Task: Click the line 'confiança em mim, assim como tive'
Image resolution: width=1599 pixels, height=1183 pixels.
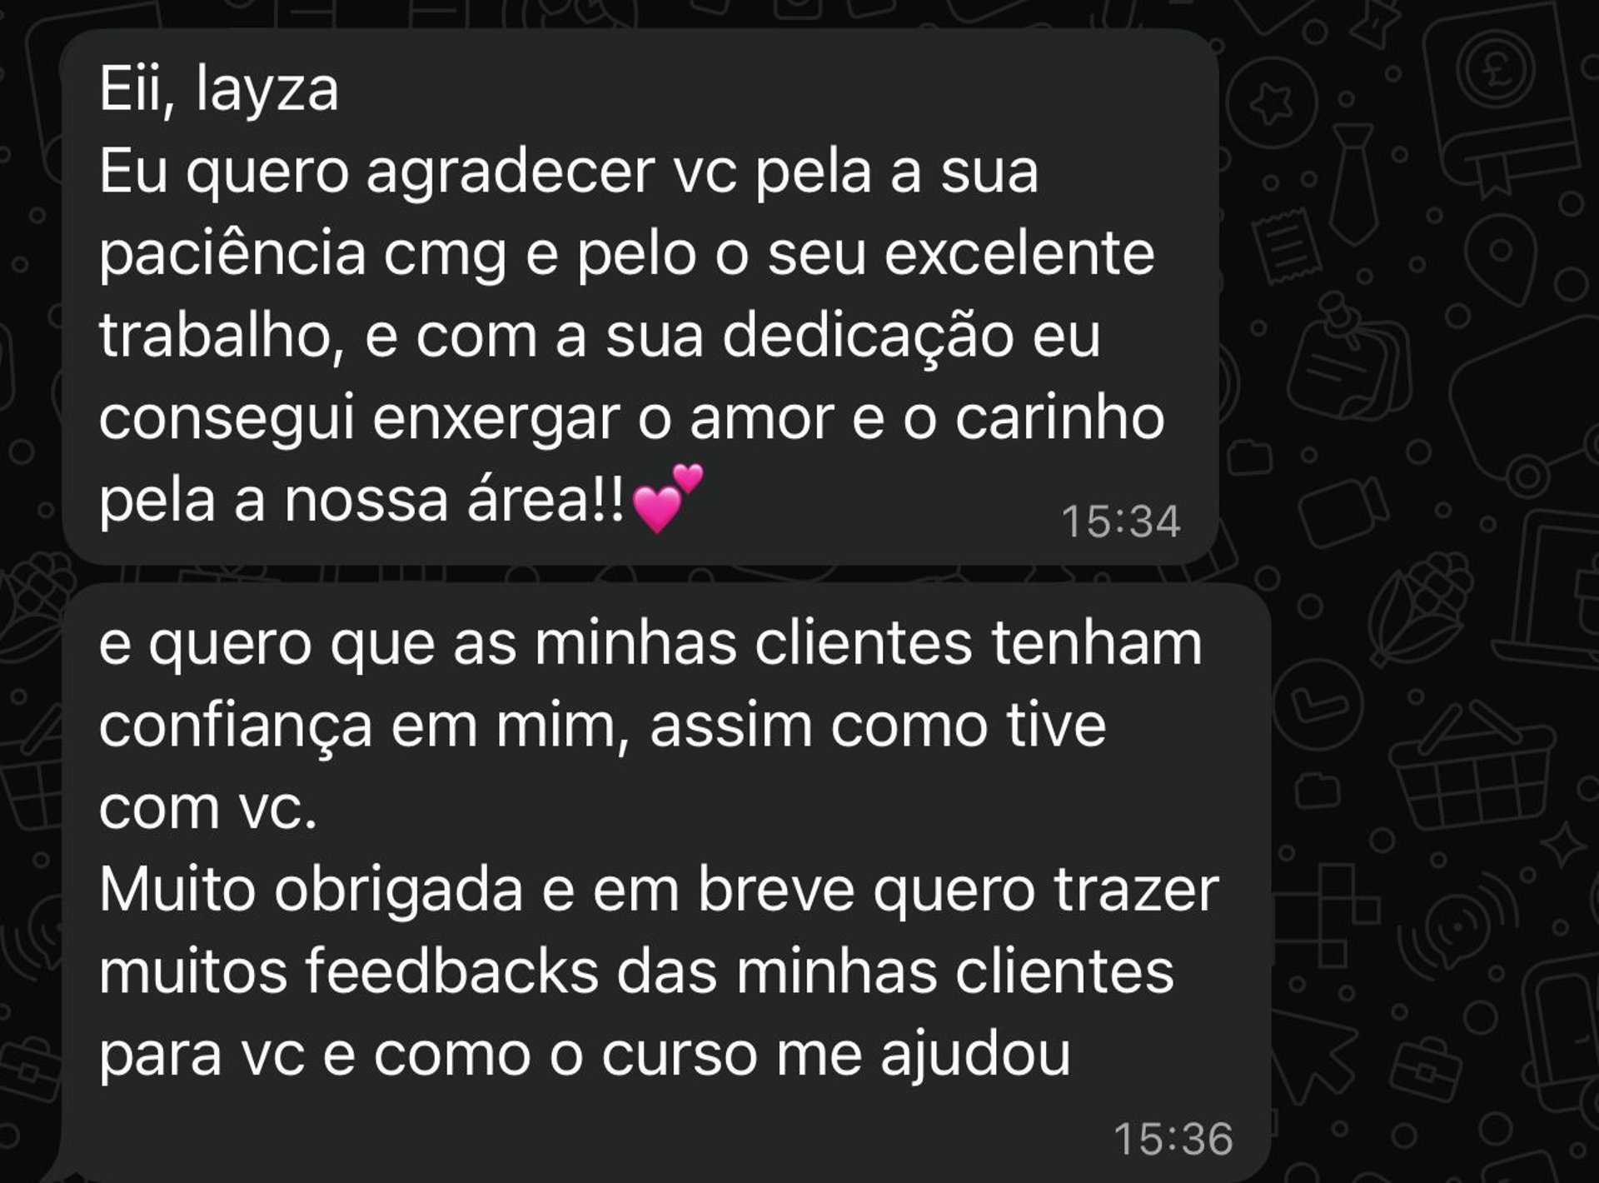Action: 602,726
